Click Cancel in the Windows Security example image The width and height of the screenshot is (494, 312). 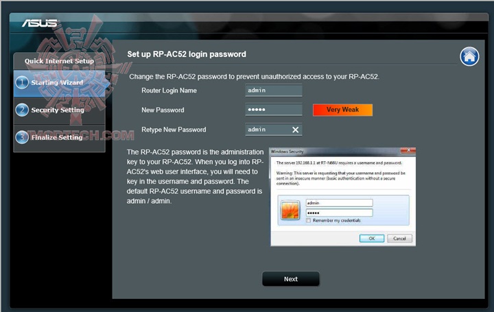(399, 239)
